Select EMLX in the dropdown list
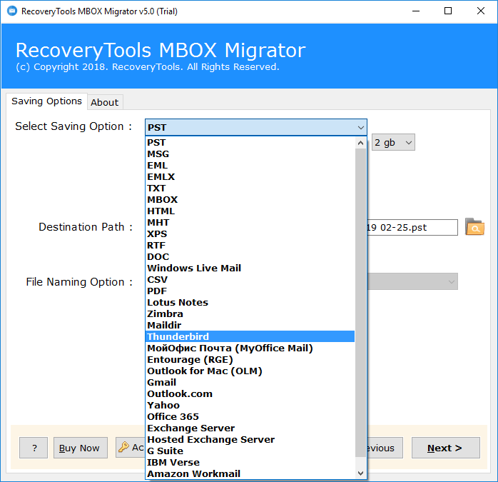The height and width of the screenshot is (482, 498). pos(250,177)
